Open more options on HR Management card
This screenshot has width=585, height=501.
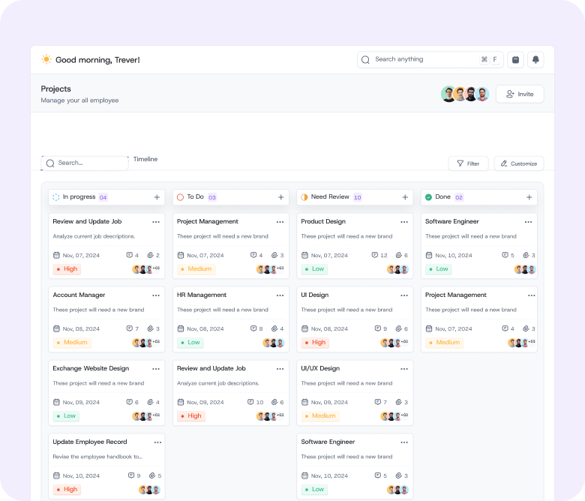click(x=280, y=295)
